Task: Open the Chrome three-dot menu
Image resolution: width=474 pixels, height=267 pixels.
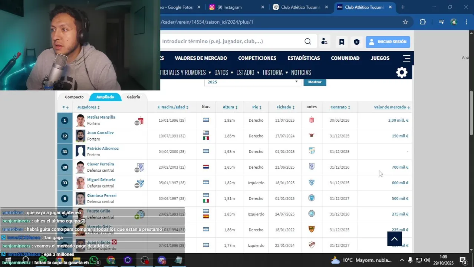Action: (467, 22)
